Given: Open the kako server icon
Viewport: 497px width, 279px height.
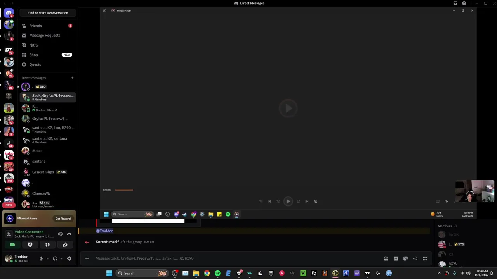Looking at the screenshot, I should point(9,155).
